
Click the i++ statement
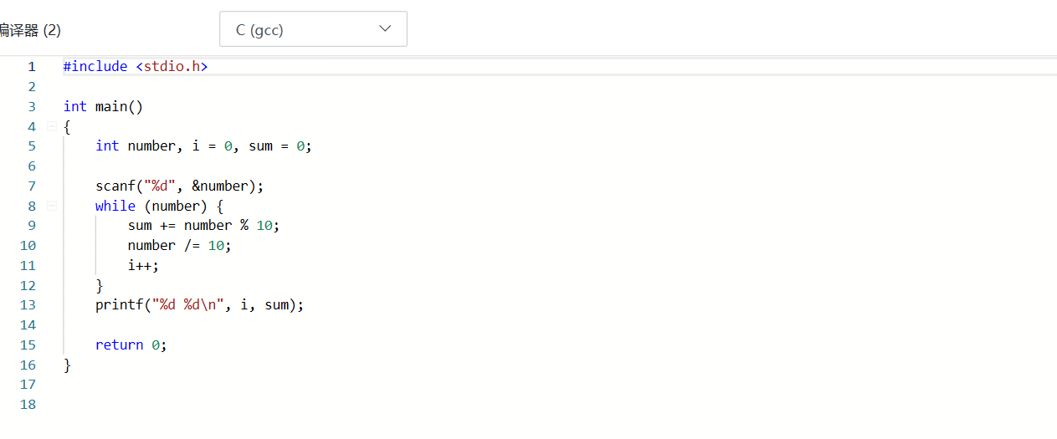(143, 266)
